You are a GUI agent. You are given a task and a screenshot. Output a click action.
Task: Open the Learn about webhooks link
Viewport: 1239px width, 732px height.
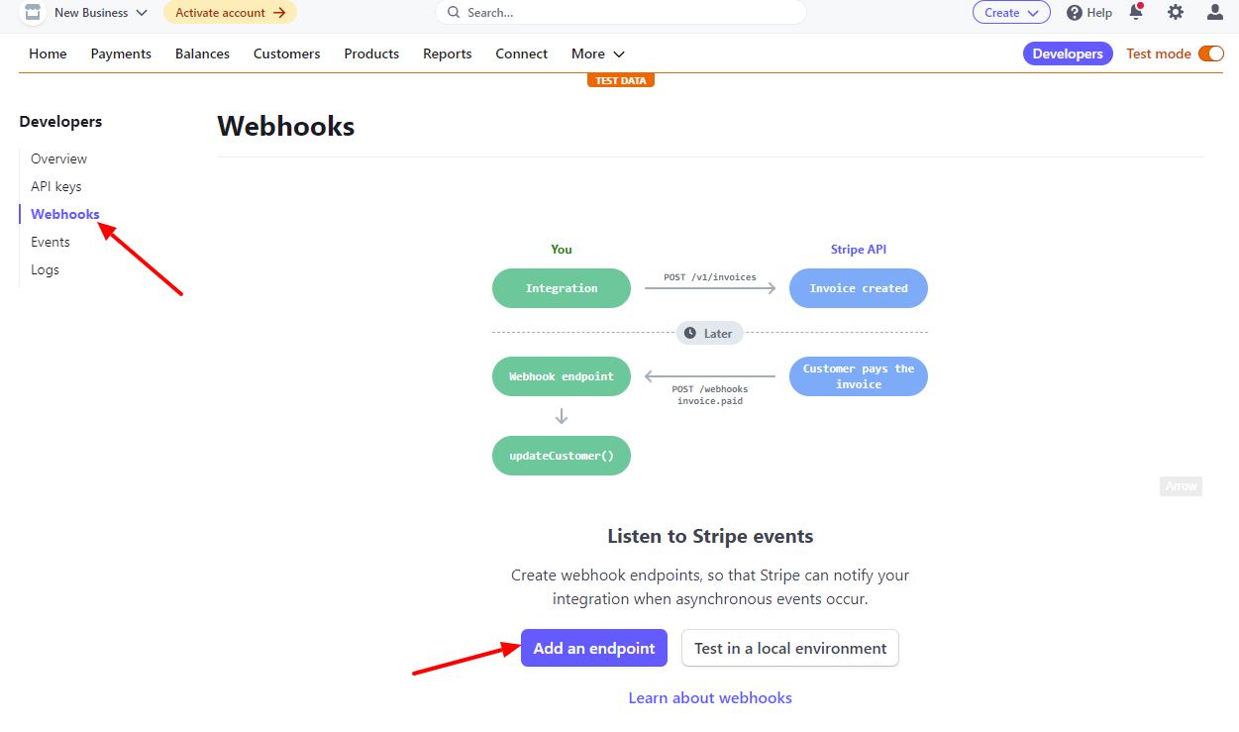click(x=709, y=697)
